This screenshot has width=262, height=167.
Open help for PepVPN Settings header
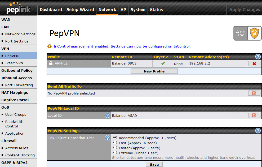[258, 131]
